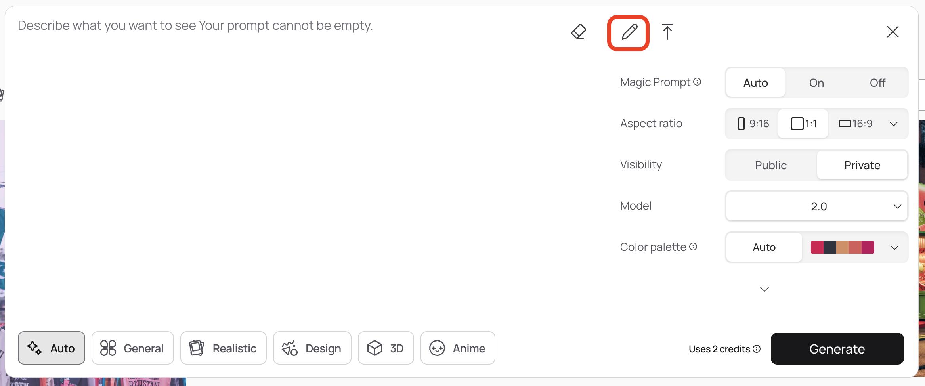Show Color palette info tooltip icon
Screen dimensions: 925x386
(x=693, y=247)
